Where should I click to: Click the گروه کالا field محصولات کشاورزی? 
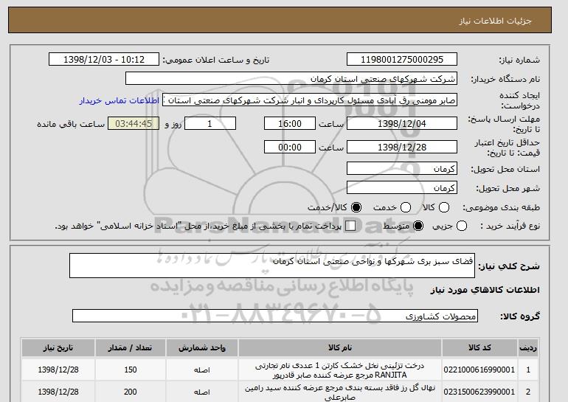275,316
